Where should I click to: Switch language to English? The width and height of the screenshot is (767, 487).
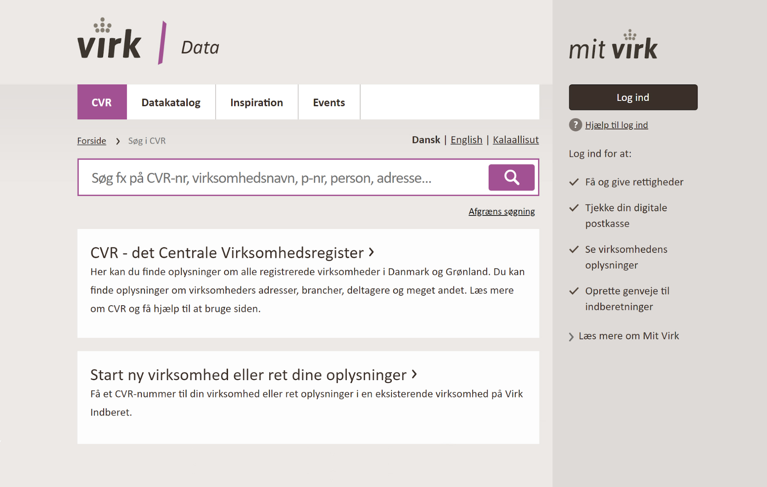466,140
